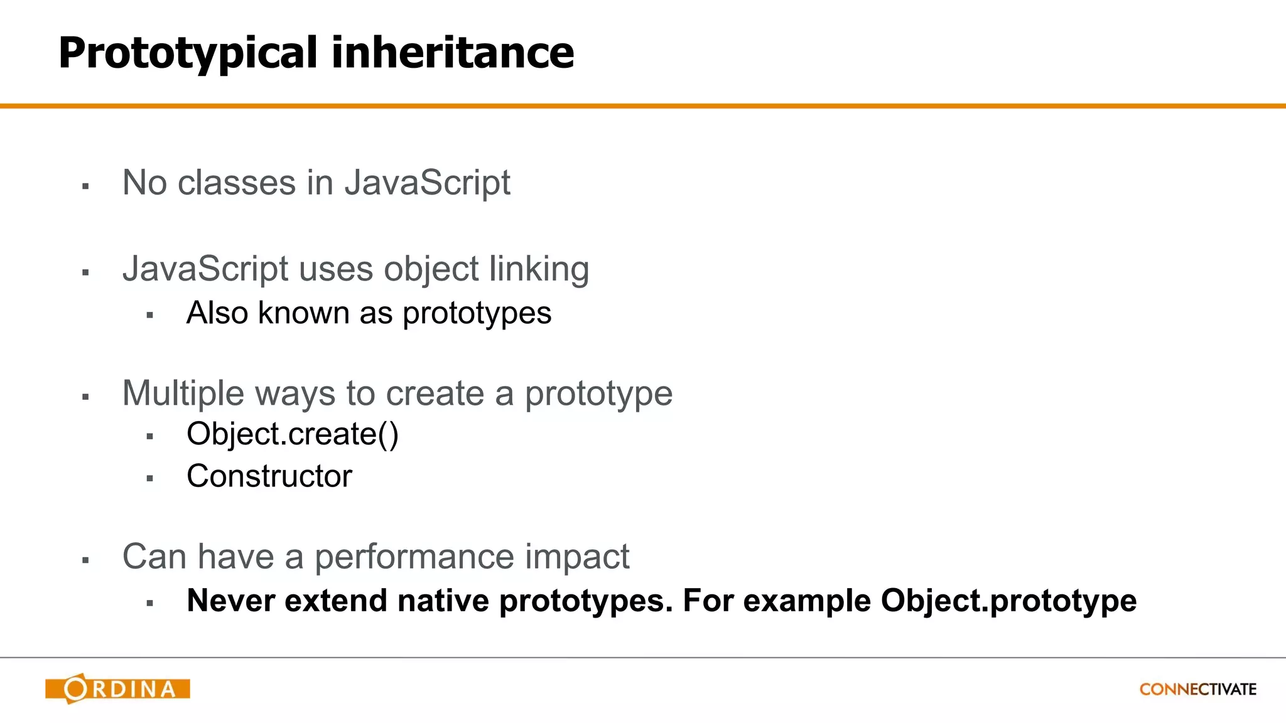Click the "Also known as prototypes" sub-point

369,313
